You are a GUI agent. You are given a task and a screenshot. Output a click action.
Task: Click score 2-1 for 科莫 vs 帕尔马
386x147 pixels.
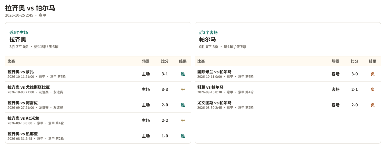355,89
